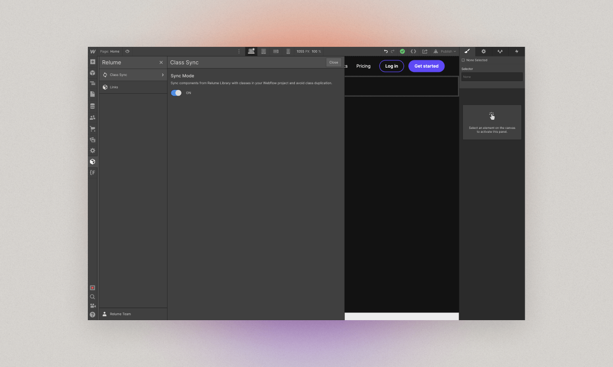Image resolution: width=613 pixels, height=367 pixels.
Task: Switch to the Interactions lightning tab
Action: pyautogui.click(x=516, y=51)
